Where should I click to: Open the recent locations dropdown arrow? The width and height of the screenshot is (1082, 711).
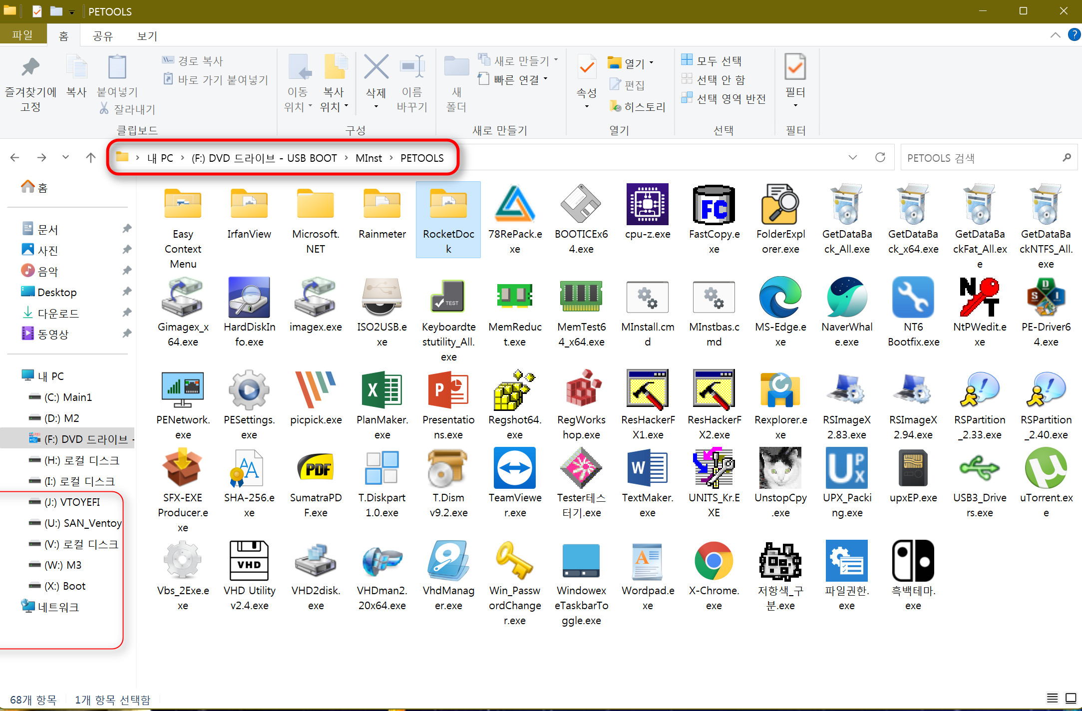point(65,158)
